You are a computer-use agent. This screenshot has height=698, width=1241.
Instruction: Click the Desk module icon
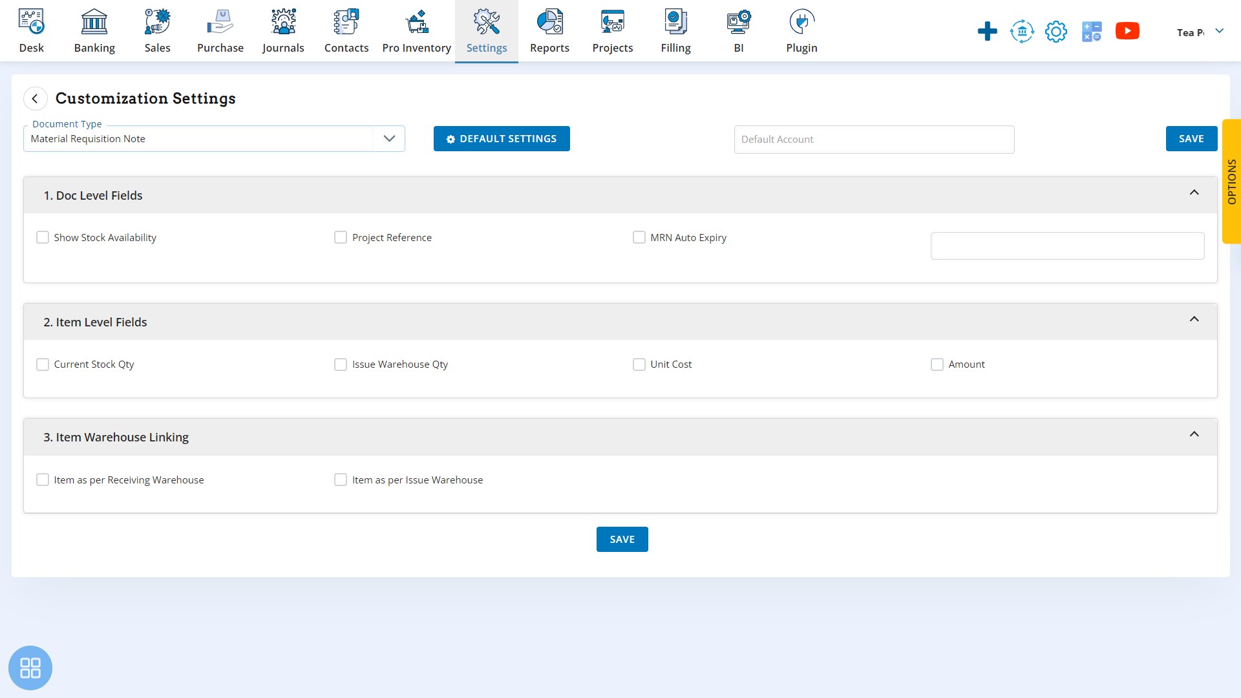(32, 30)
